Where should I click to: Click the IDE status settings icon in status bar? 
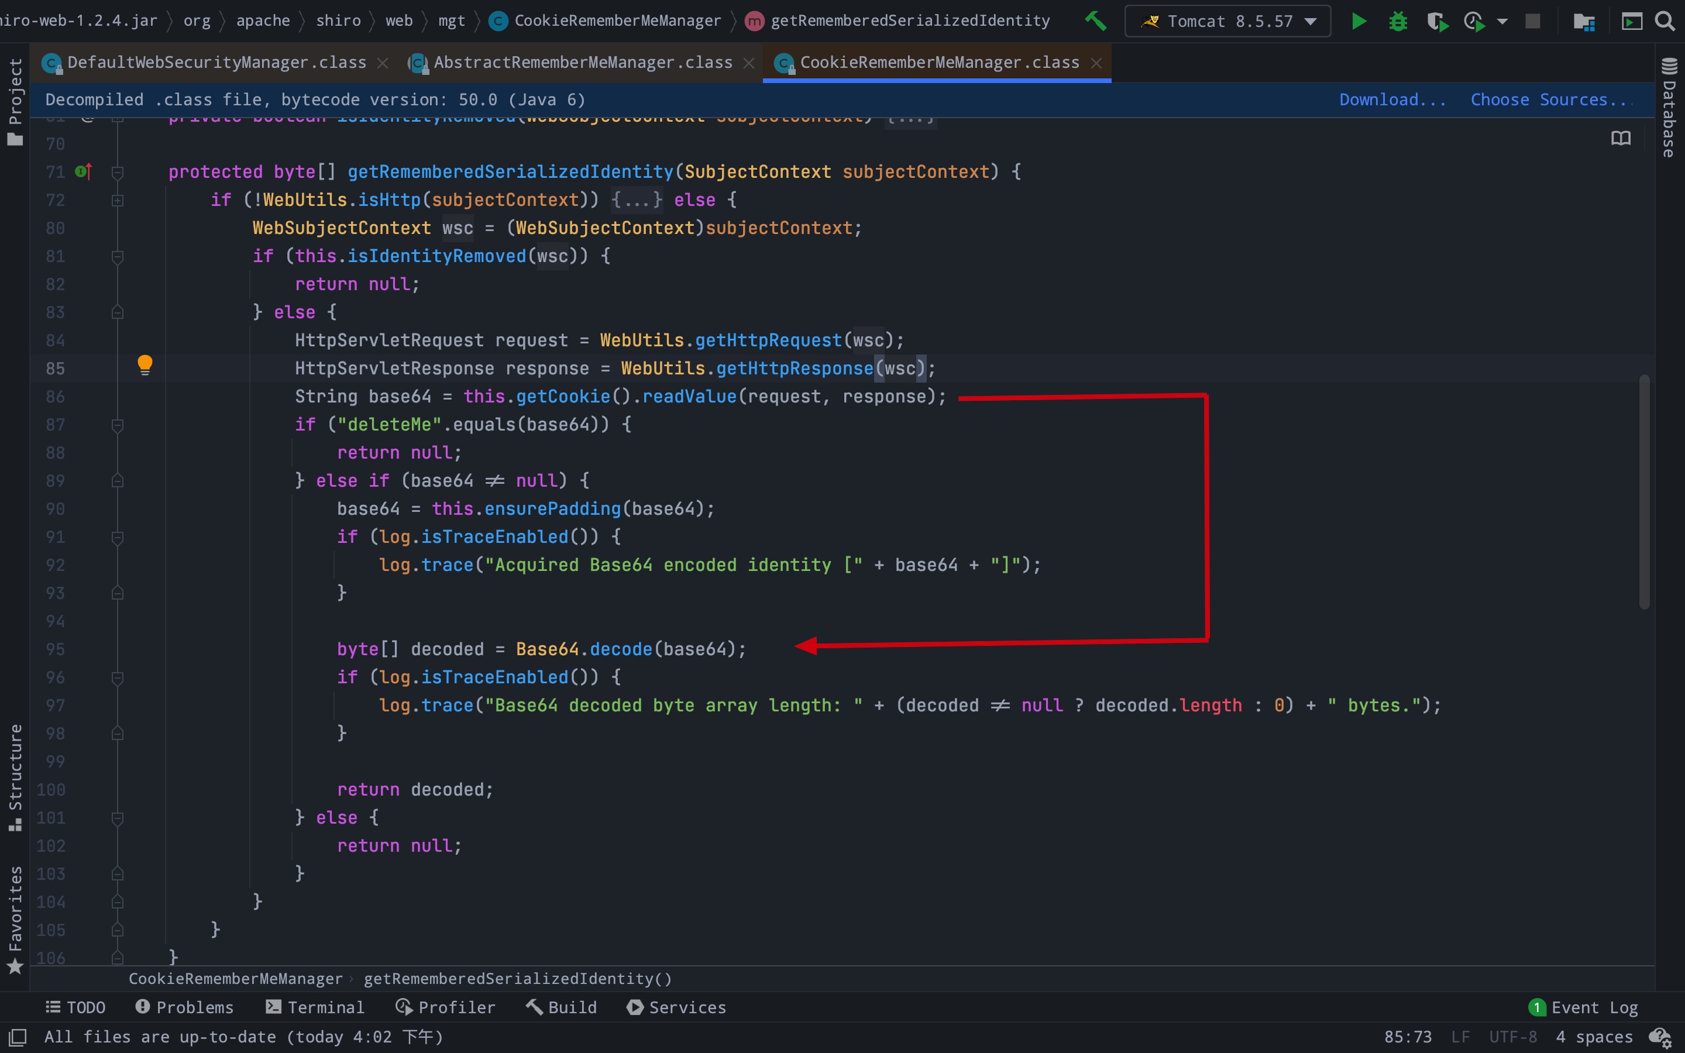[1660, 1038]
